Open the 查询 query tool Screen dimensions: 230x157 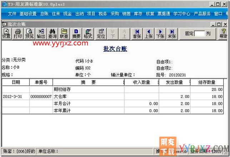pos(52,34)
